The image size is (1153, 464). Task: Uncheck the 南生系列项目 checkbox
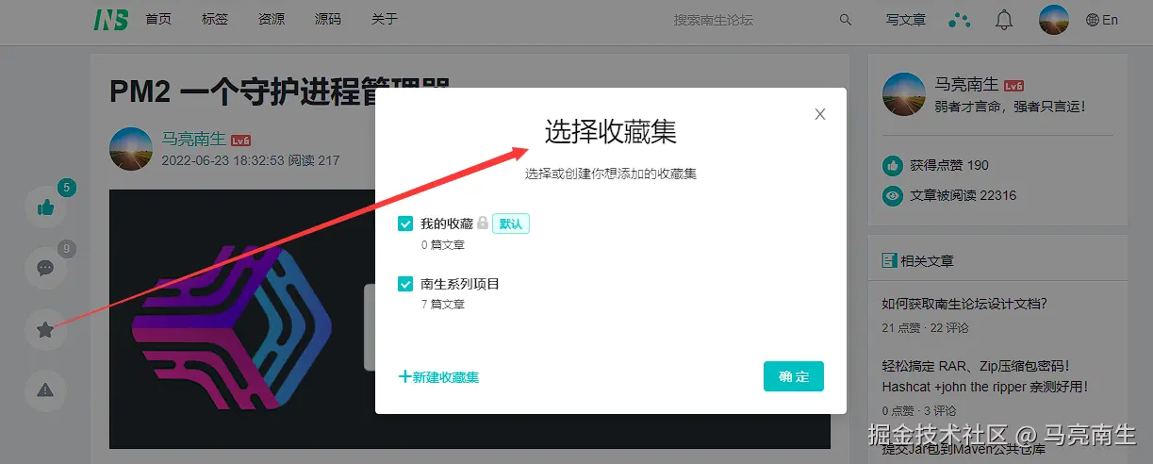[405, 283]
